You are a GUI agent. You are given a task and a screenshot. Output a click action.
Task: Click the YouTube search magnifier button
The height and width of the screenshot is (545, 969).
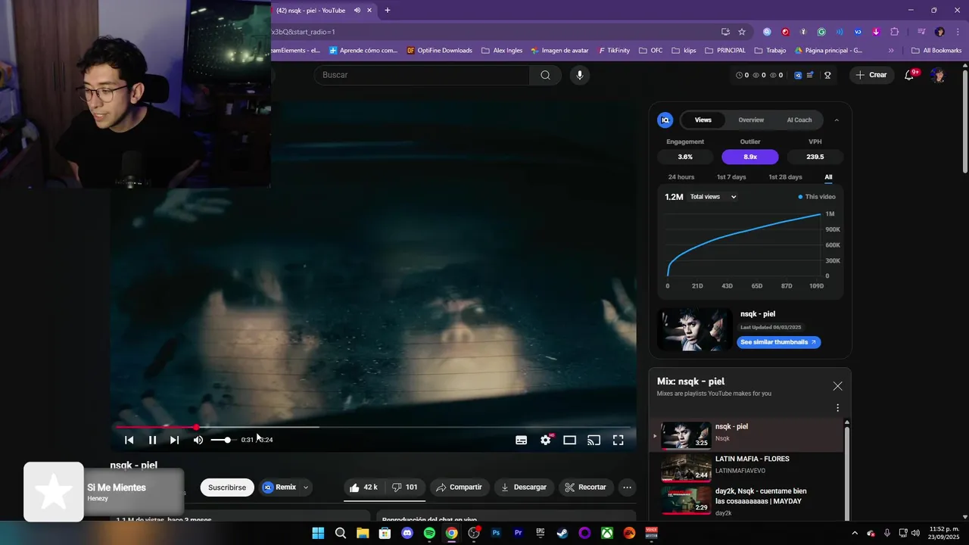point(545,75)
